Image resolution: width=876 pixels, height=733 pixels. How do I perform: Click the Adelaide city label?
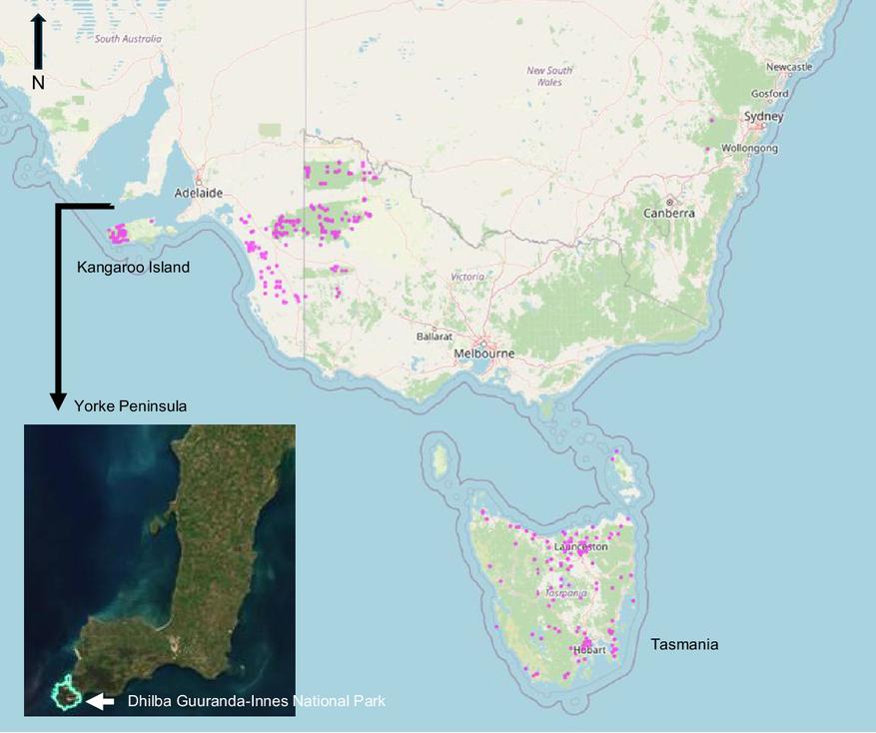(x=199, y=194)
